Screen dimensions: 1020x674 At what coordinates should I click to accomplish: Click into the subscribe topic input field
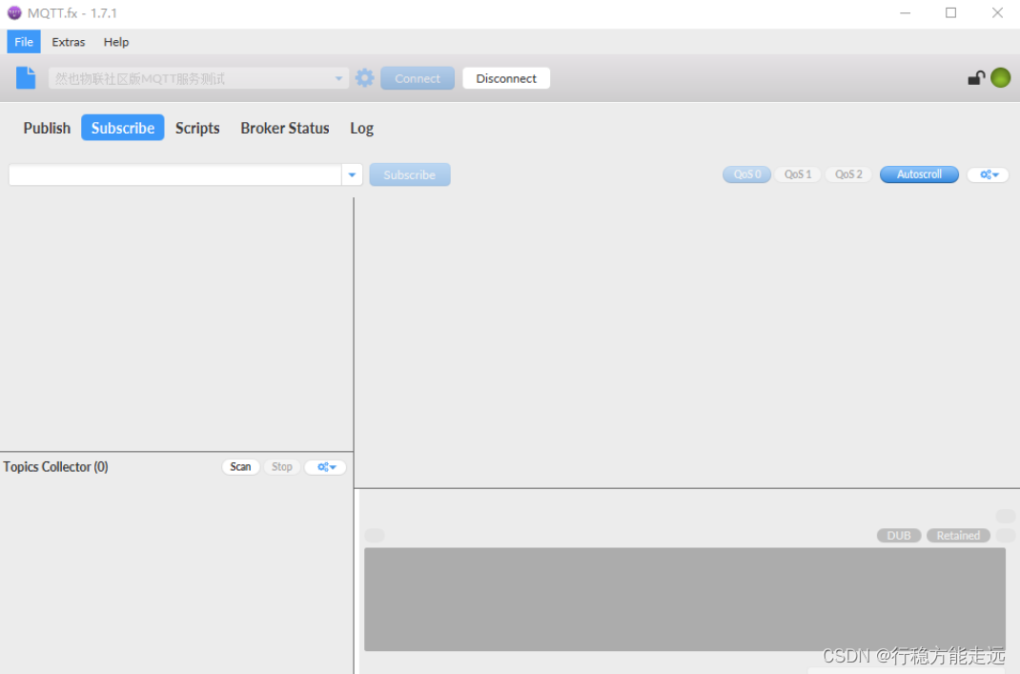coord(175,174)
